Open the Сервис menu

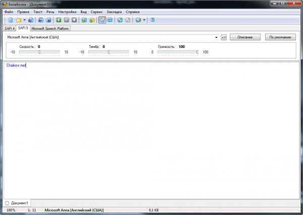(x=96, y=12)
